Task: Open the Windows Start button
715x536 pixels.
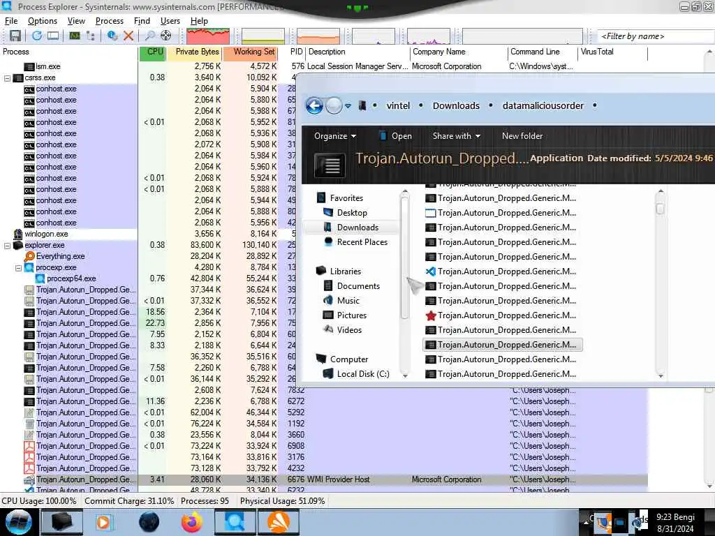Action: [19, 522]
